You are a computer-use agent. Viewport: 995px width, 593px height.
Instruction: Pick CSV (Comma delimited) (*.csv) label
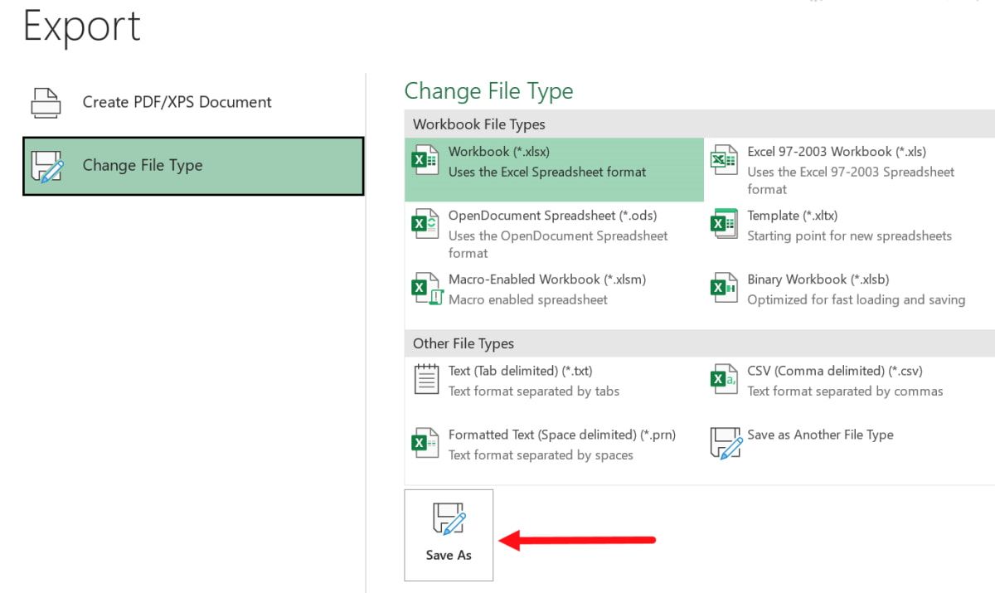pyautogui.click(x=835, y=371)
